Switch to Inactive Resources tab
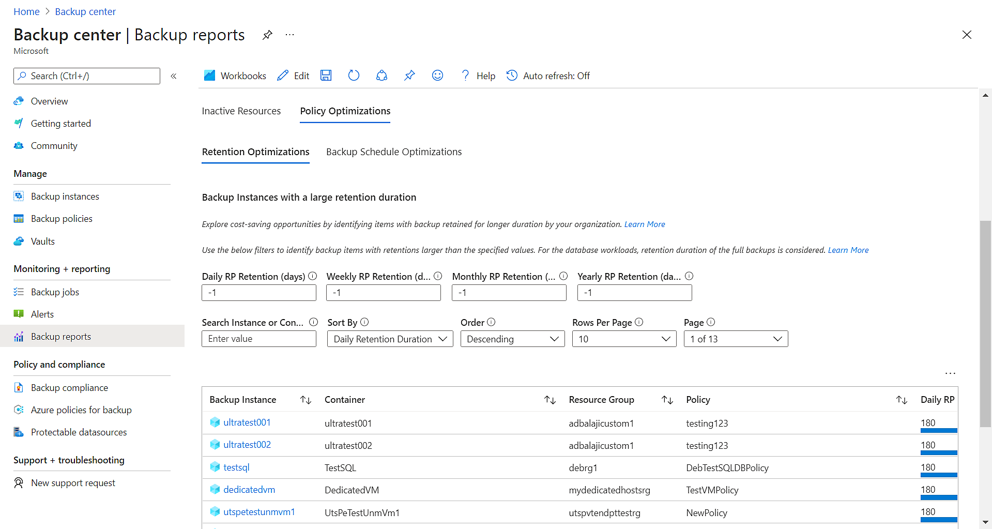Image resolution: width=992 pixels, height=529 pixels. (x=241, y=111)
